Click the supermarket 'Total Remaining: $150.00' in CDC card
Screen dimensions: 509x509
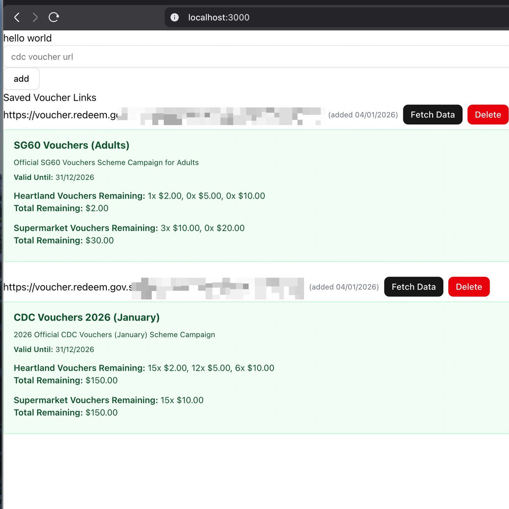tap(66, 413)
